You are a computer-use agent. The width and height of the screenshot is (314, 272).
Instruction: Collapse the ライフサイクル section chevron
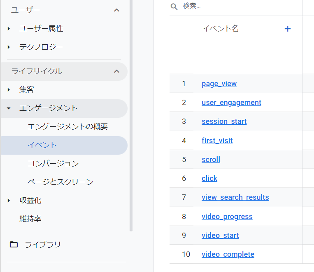click(x=116, y=71)
